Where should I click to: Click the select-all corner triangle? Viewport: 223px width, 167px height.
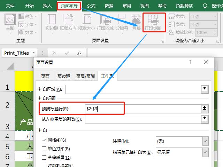pyautogui.click(x=10, y=66)
